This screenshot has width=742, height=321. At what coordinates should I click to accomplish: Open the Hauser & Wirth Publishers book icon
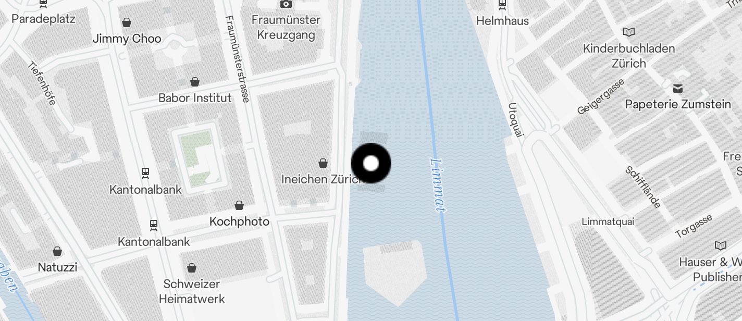coord(721,245)
